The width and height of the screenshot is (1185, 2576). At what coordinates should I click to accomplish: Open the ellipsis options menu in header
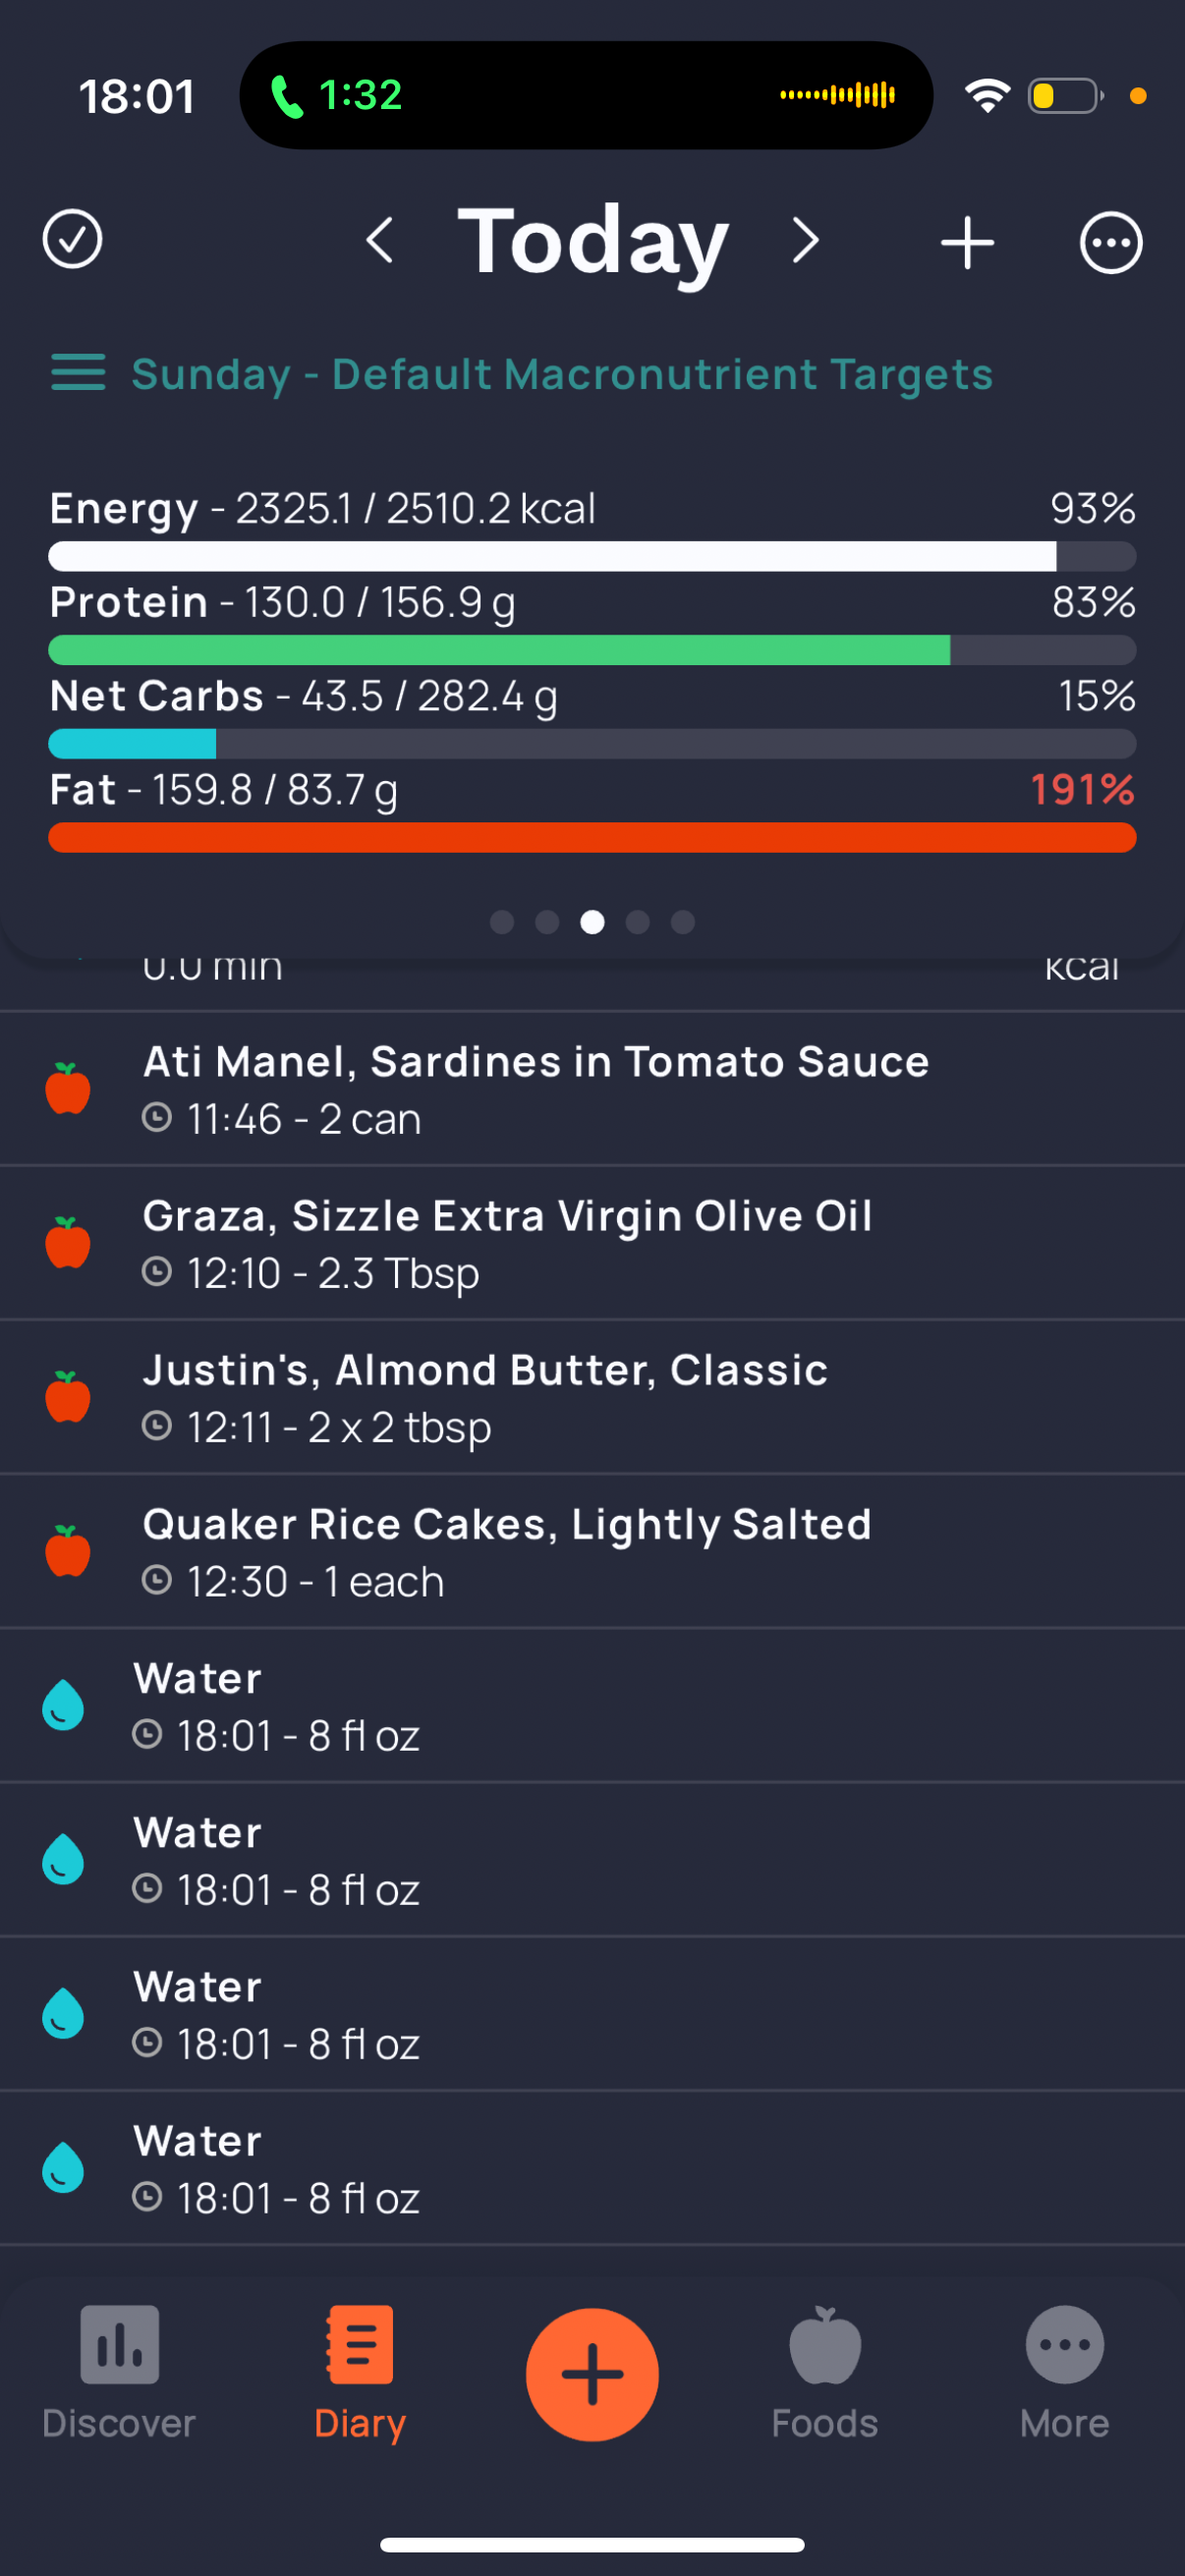[1111, 242]
